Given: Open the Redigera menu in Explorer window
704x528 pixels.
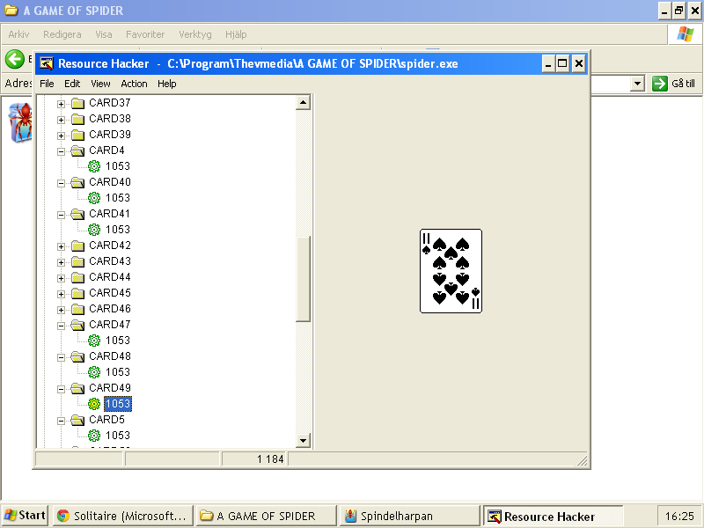Looking at the screenshot, I should [x=62, y=34].
